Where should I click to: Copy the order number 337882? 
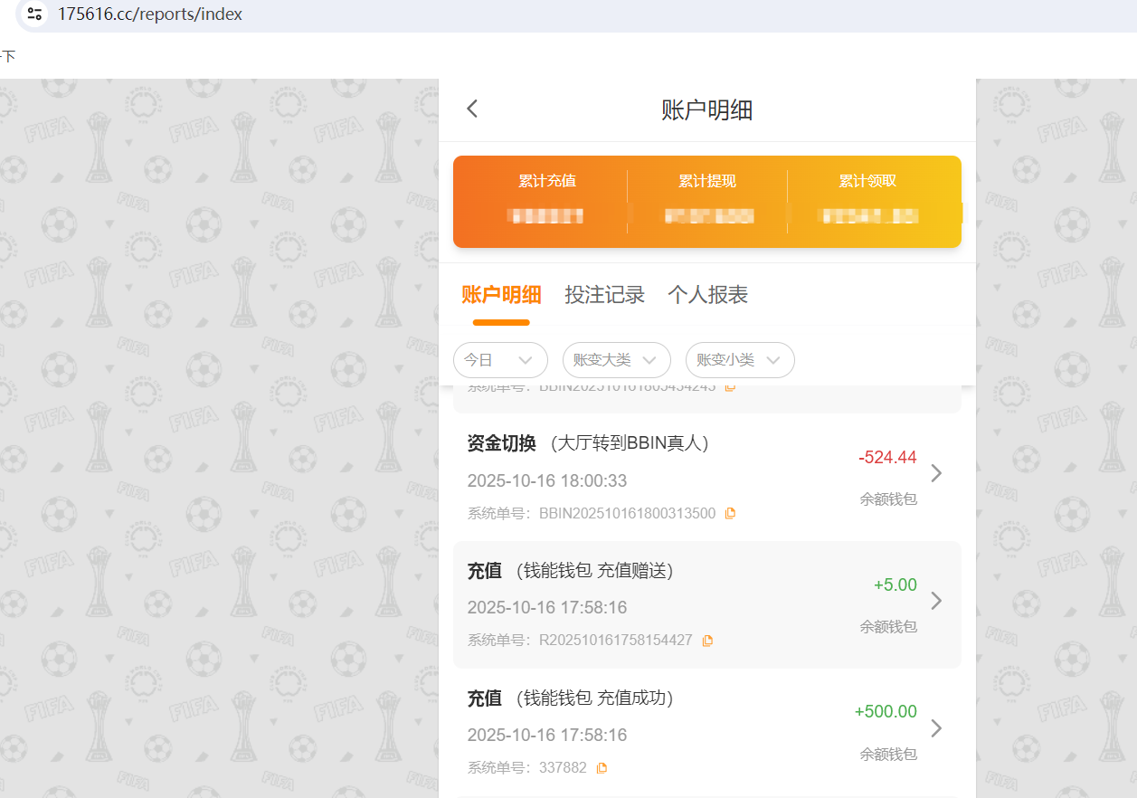click(x=602, y=766)
